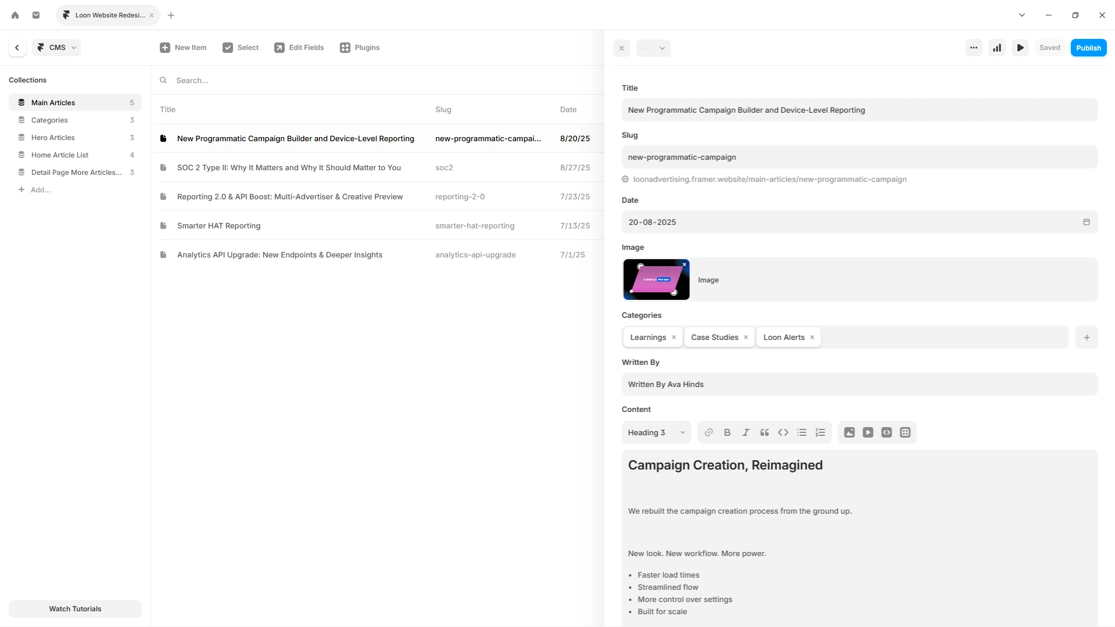Click the preview play icon near Publish
Screen dimensions: 1115x627
pos(1020,48)
